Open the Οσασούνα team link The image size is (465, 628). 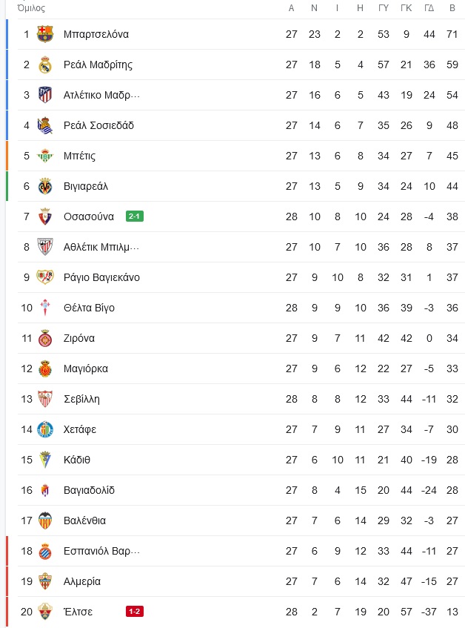point(89,217)
